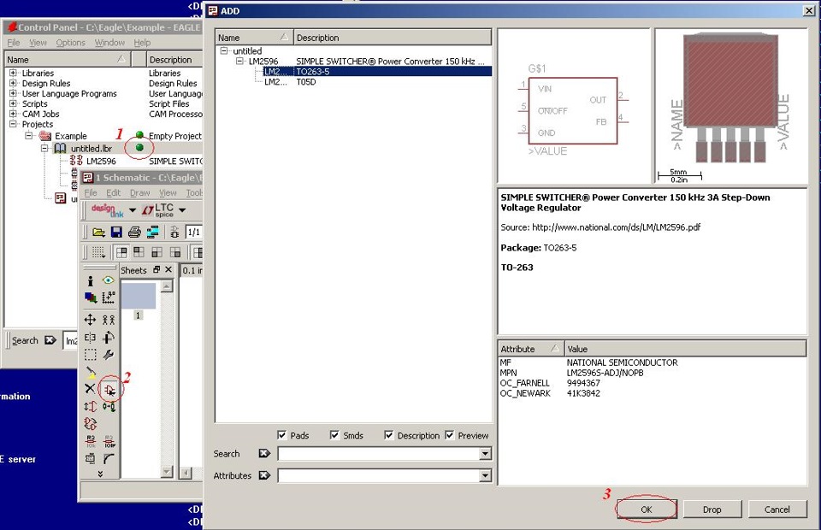Collapse the LM2596 node in ADD dialog
The height and width of the screenshot is (530, 821).
tap(239, 62)
